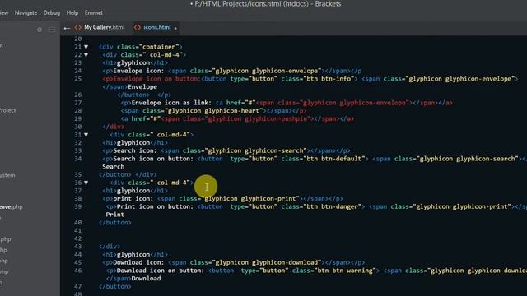Click the wrapped "Search" text below line 34

point(114,167)
